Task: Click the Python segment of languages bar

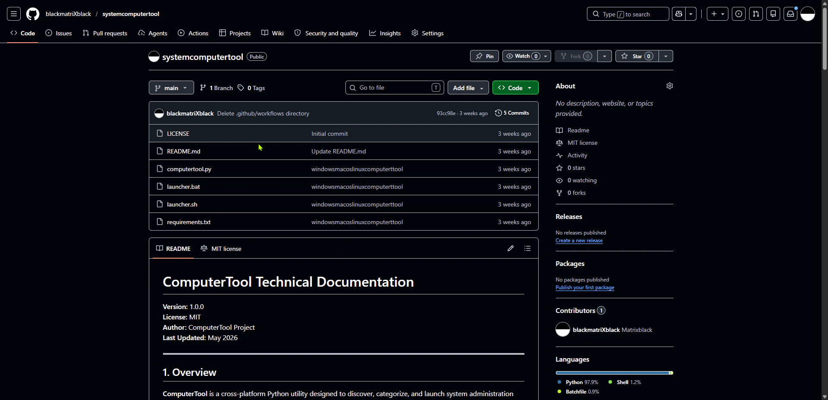Action: pos(612,373)
